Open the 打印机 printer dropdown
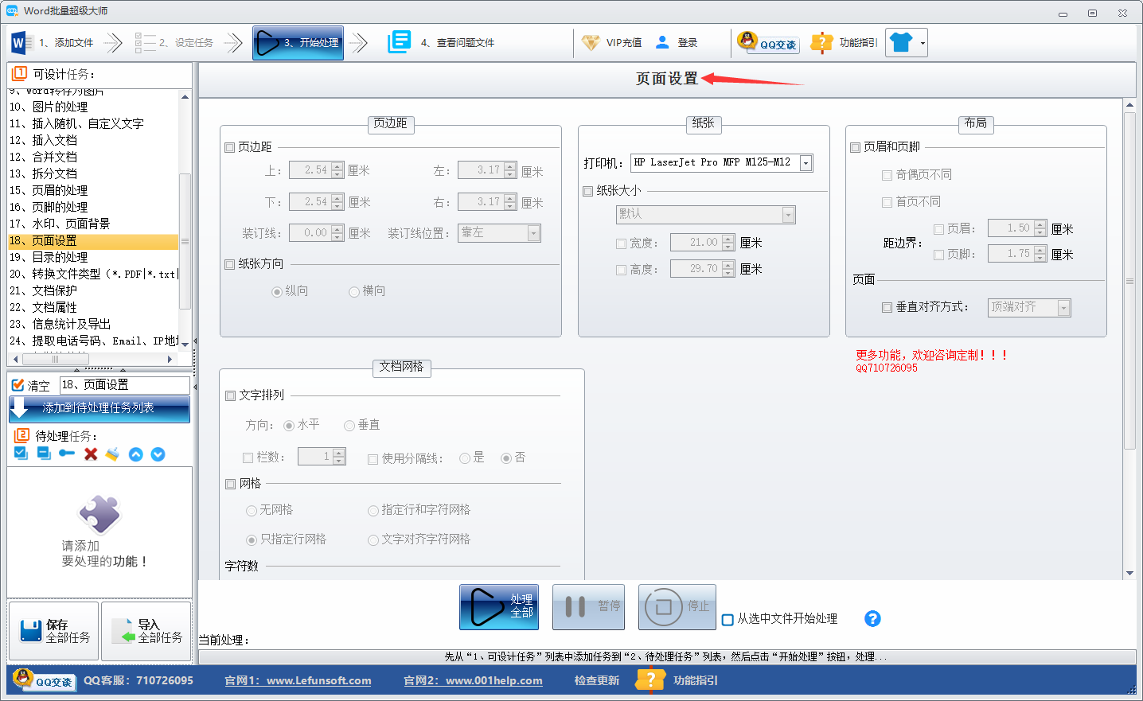 [x=805, y=162]
